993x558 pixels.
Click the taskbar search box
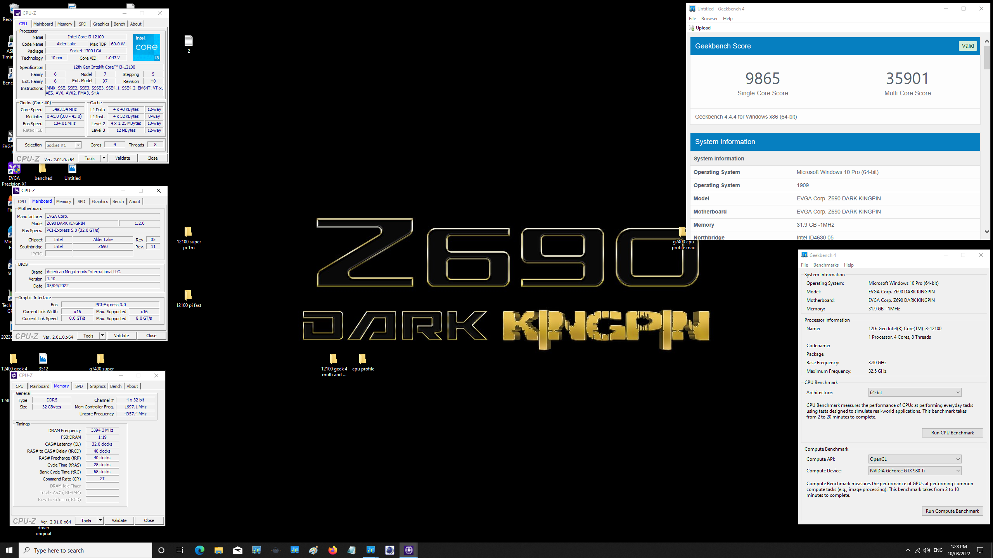[x=85, y=550]
